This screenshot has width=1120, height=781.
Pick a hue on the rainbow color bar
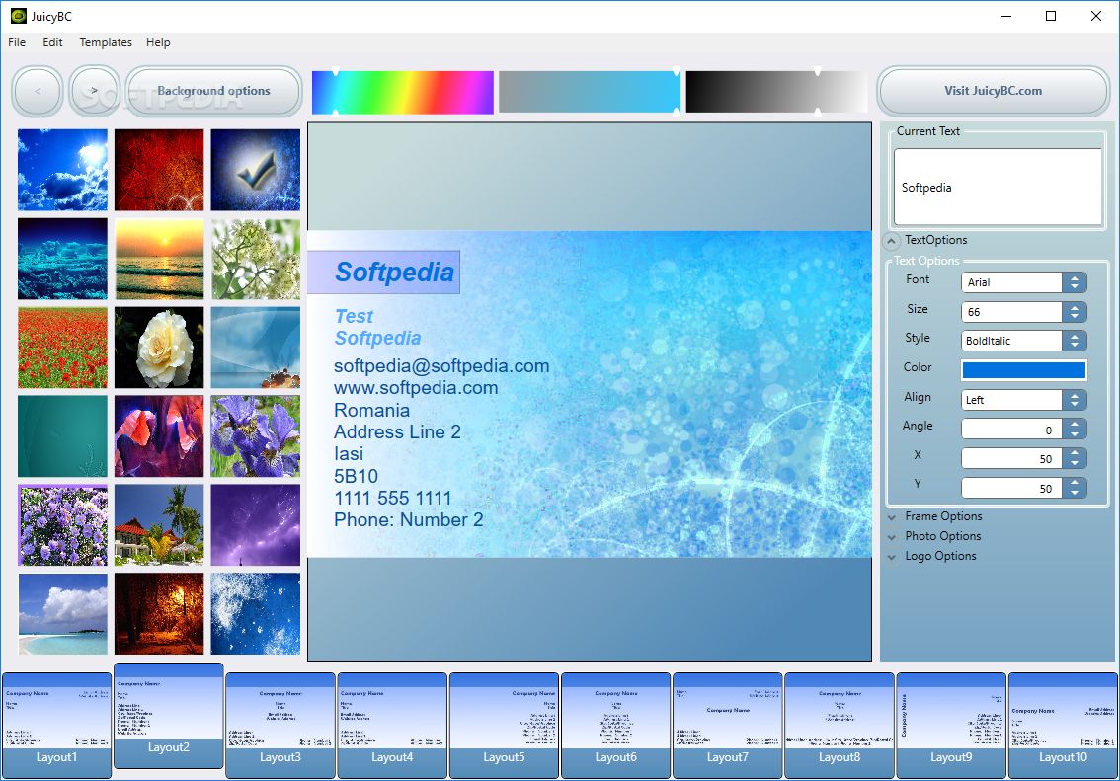[x=403, y=92]
